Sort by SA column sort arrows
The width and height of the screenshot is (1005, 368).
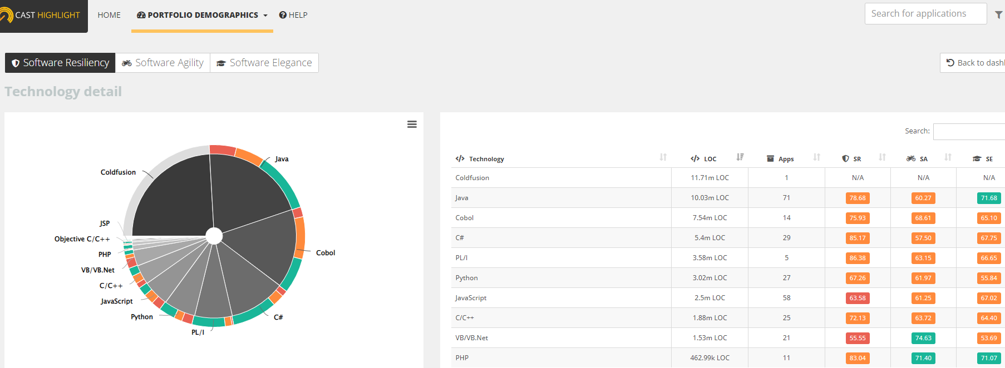[x=948, y=157]
